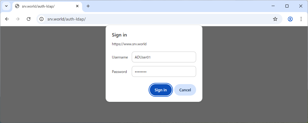Cancel the sign in dialog
The image size is (308, 123).
tap(185, 90)
